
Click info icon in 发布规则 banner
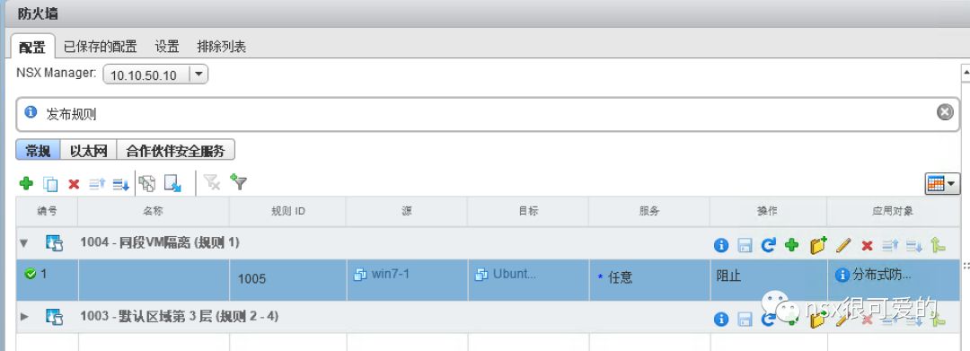pyautogui.click(x=31, y=112)
